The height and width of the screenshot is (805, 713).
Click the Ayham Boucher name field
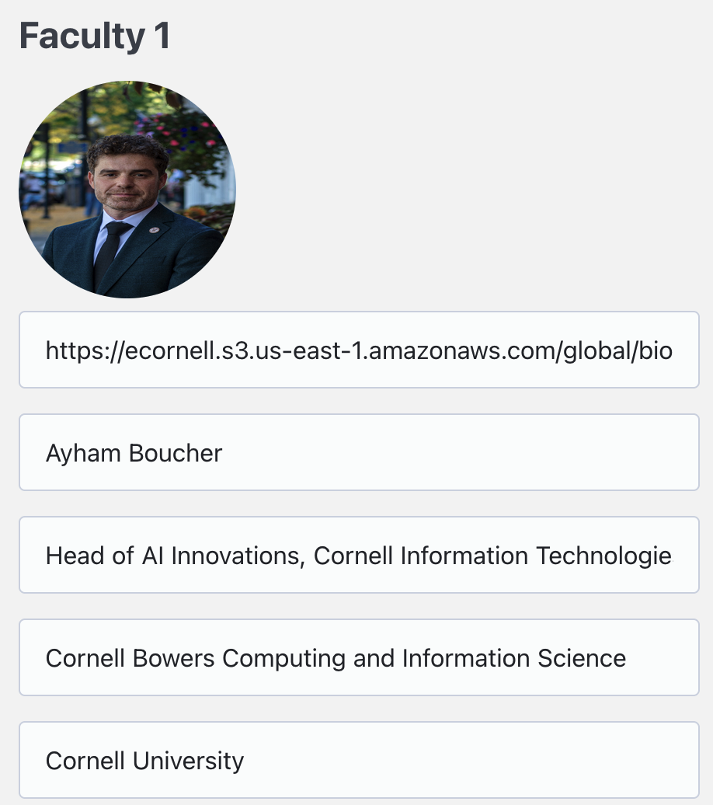(359, 452)
